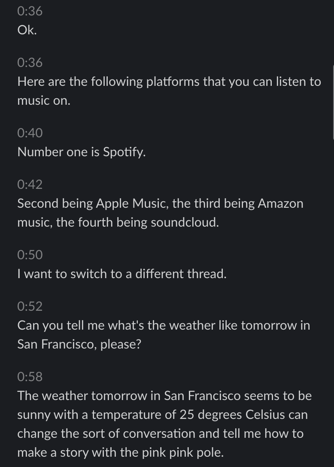Viewport: 334px width, 467px height.
Task: Click "San Francisco, please?" in the question
Action: pyautogui.click(x=79, y=345)
